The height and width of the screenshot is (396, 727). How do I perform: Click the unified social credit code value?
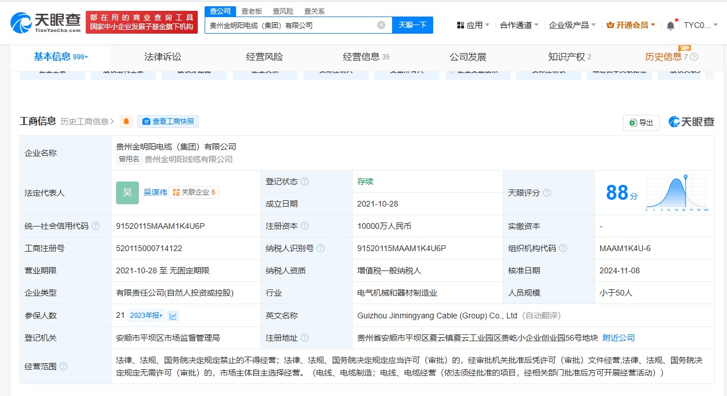(x=161, y=226)
